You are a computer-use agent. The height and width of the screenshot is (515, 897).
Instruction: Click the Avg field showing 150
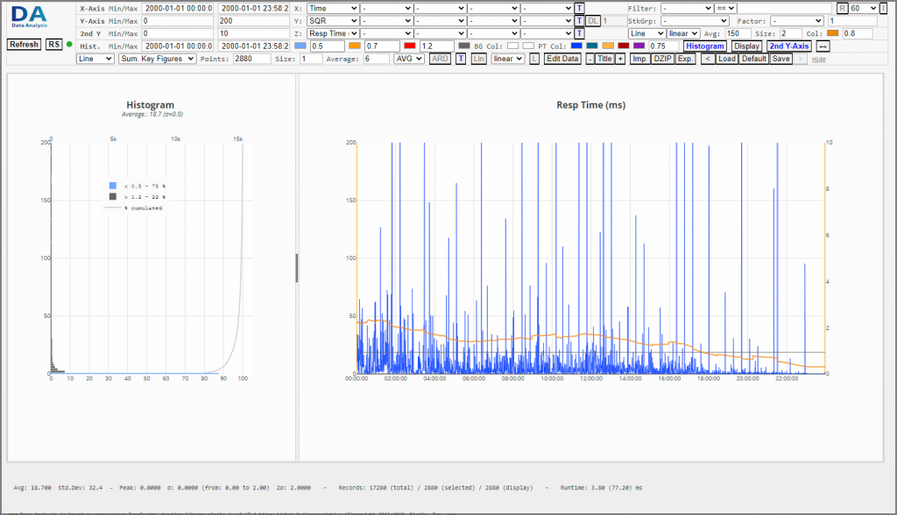pyautogui.click(x=738, y=33)
